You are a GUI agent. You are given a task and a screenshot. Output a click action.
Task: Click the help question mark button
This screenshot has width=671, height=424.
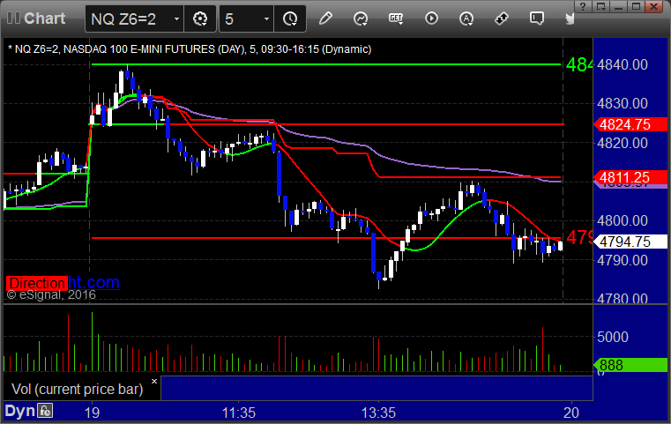(583, 6)
